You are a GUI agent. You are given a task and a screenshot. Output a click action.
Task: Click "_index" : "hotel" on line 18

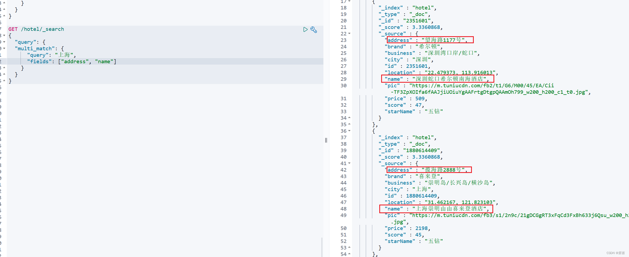[407, 8]
